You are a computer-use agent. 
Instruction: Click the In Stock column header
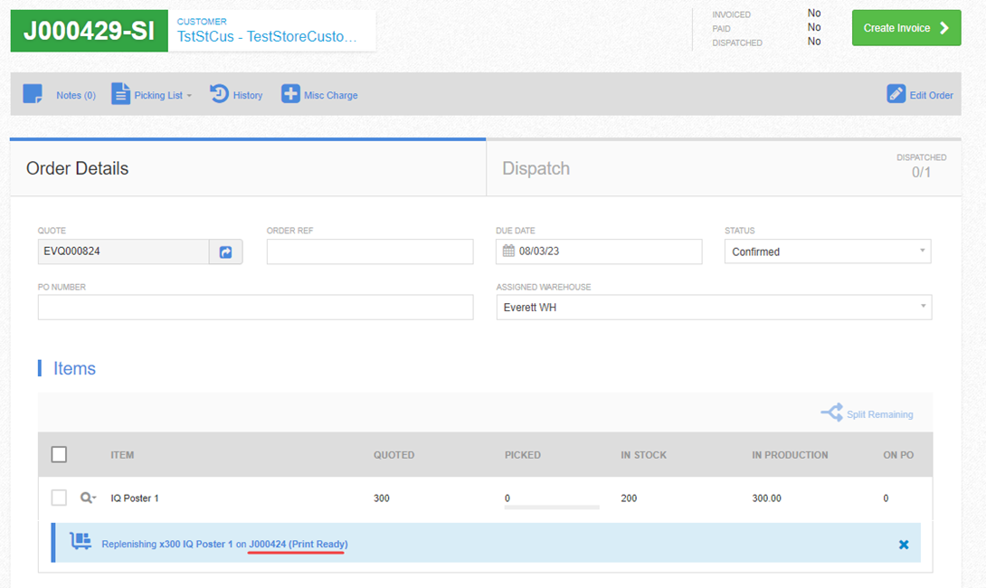[x=643, y=455]
